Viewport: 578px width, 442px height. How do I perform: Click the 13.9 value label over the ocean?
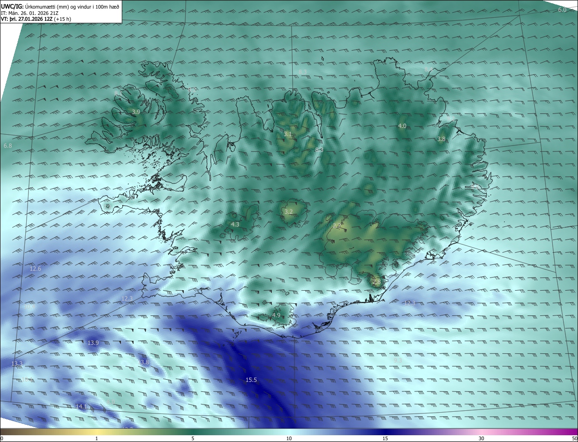(93, 343)
